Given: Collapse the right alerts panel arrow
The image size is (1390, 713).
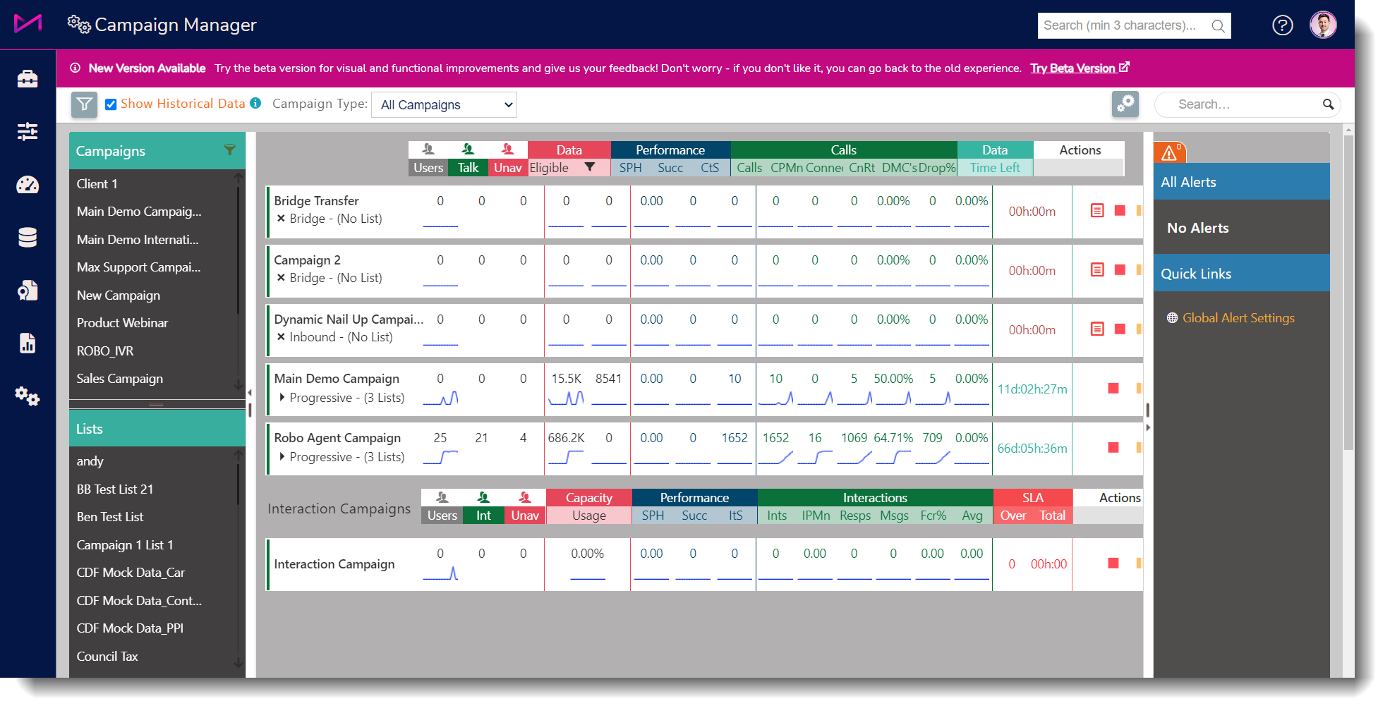Looking at the screenshot, I should tap(1148, 427).
